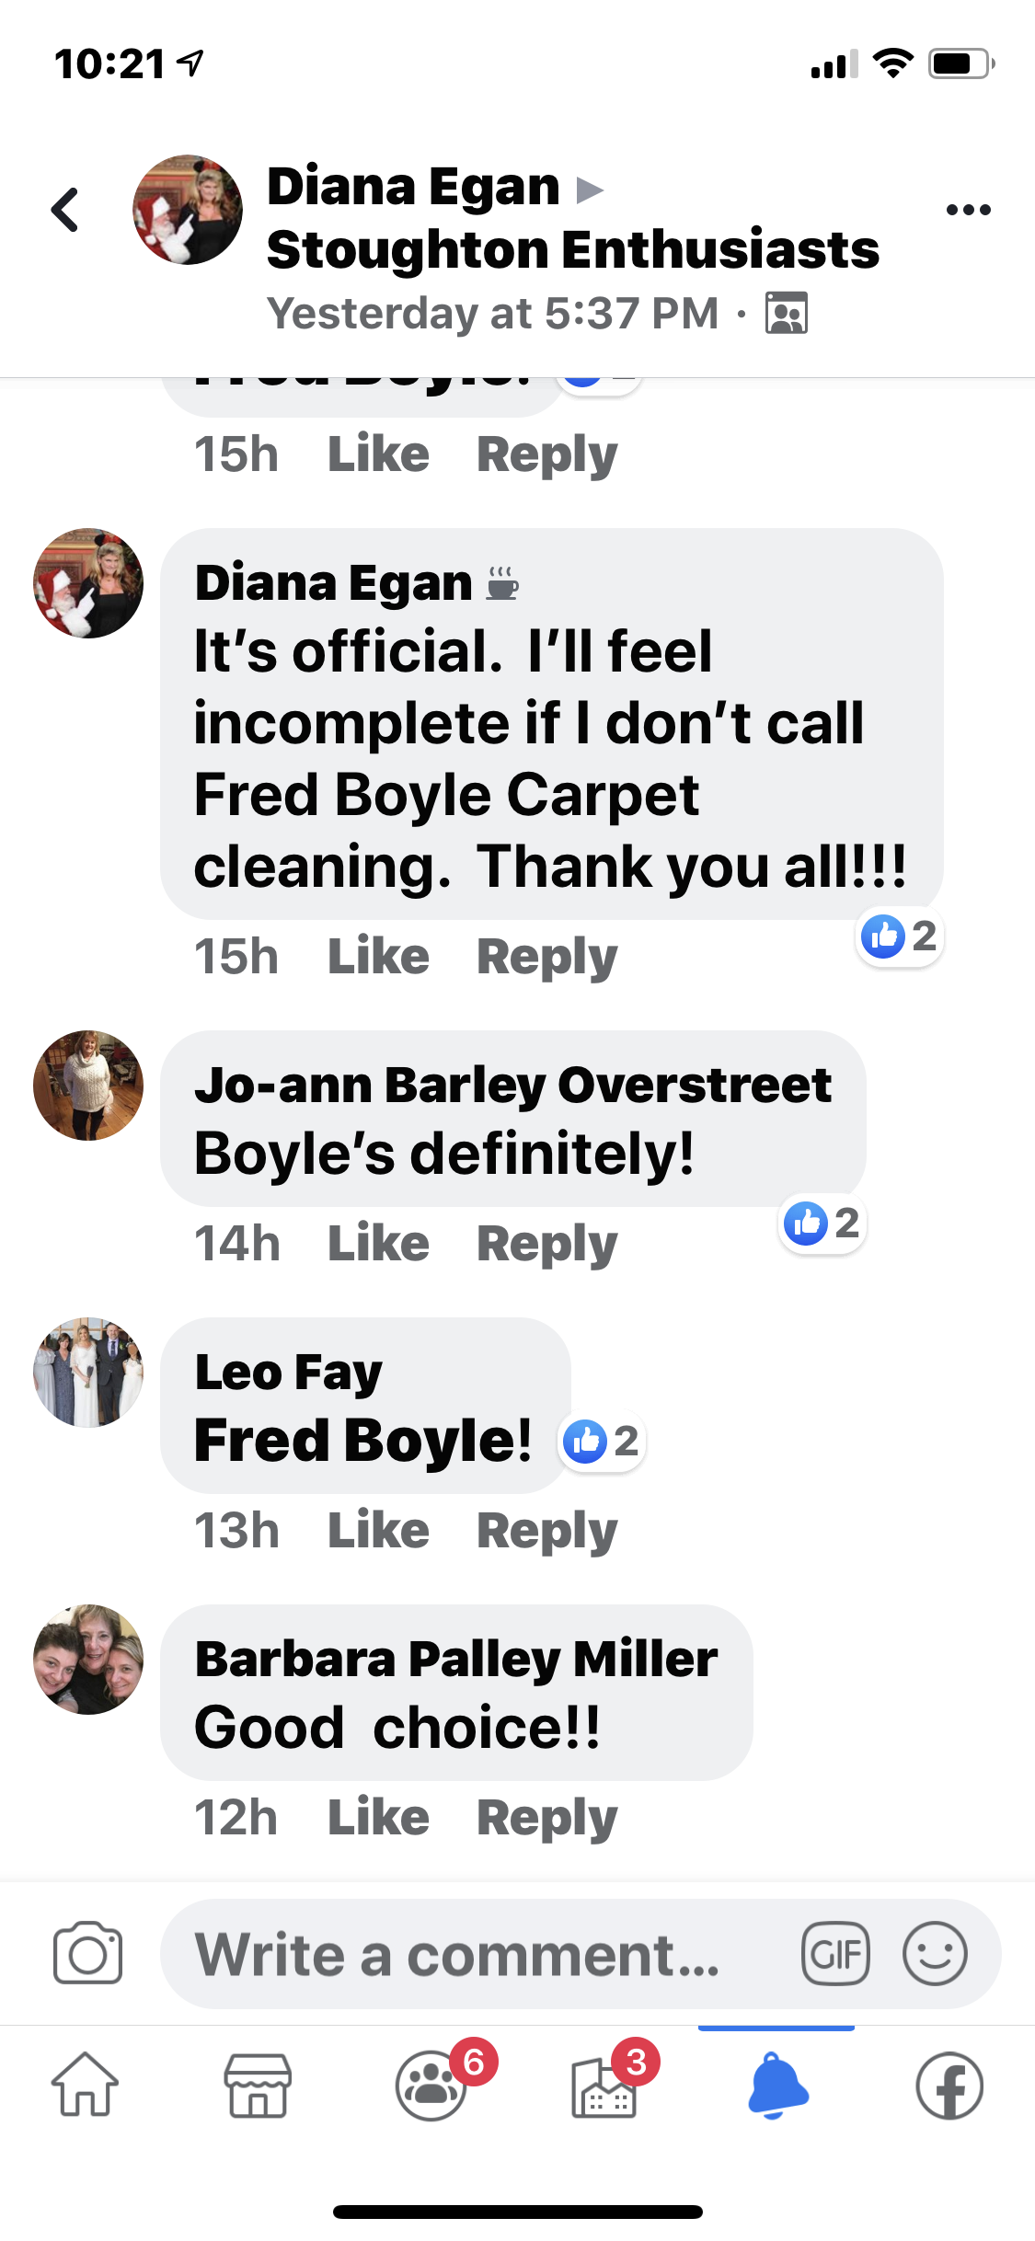
Task: Open the Notifications bell tab
Action: pos(777,2085)
